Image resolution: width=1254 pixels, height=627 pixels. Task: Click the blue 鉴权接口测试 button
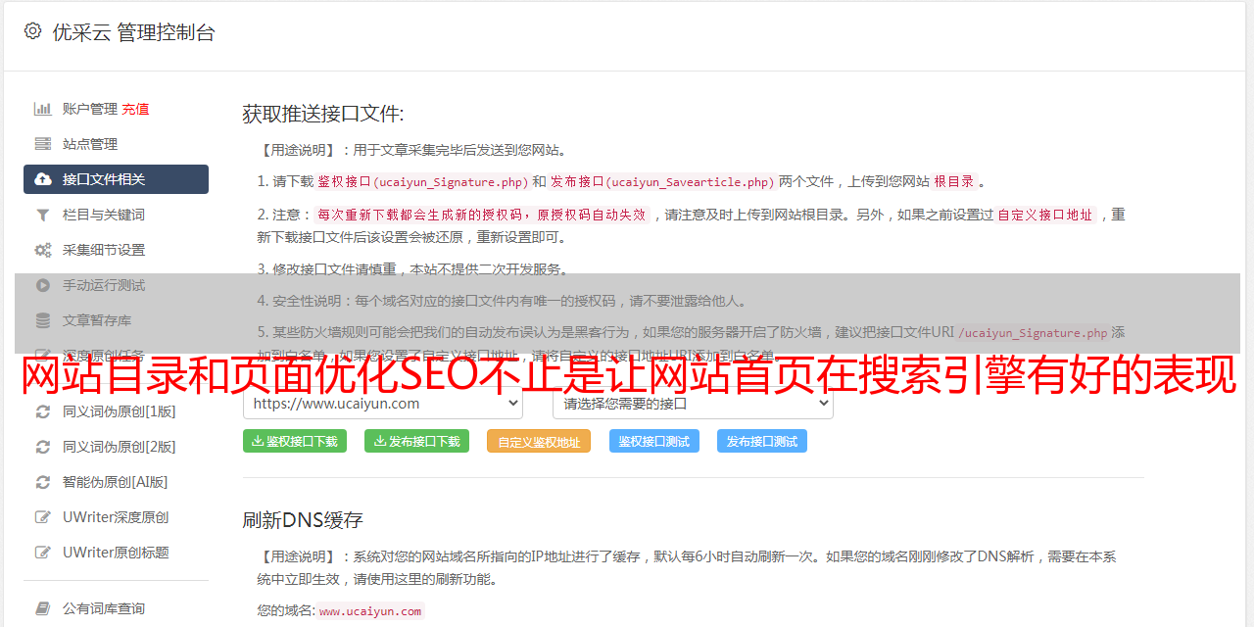point(654,441)
